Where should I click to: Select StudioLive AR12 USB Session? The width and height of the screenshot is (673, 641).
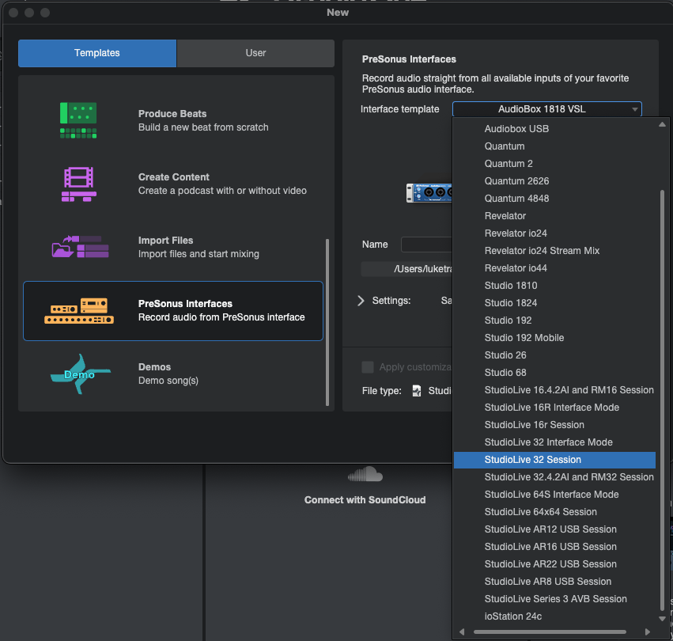[554, 529]
